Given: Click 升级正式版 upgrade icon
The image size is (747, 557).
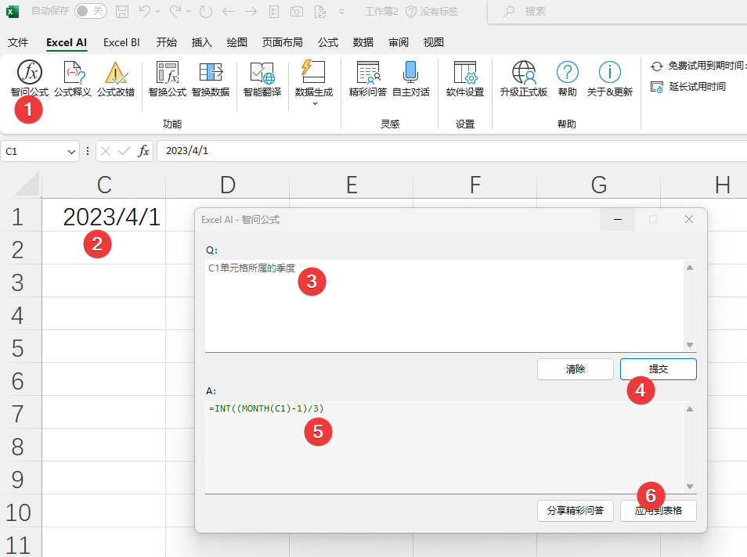Looking at the screenshot, I should click(524, 78).
